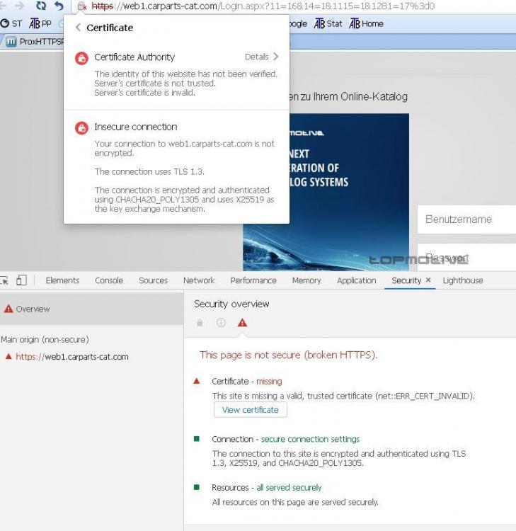Switch to the Lighthouse tab

[x=463, y=280]
